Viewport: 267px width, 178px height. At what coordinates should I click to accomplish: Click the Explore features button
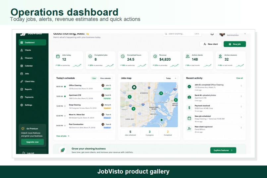point(223,150)
